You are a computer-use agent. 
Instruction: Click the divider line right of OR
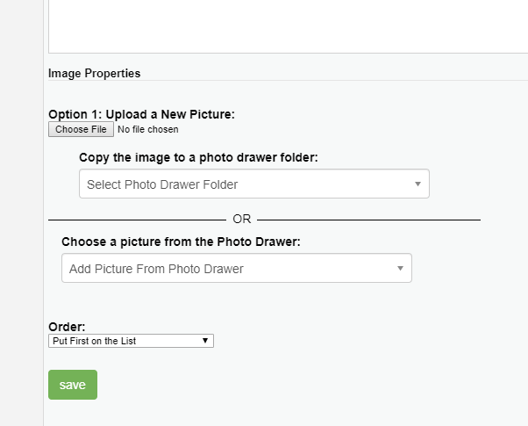point(368,220)
